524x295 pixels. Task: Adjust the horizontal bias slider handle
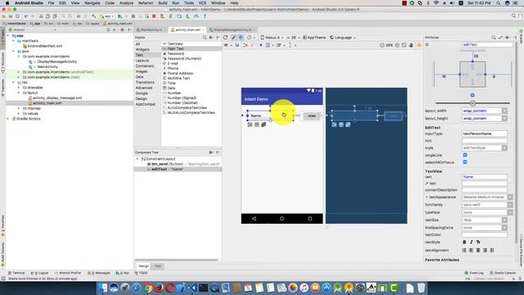click(x=472, y=103)
